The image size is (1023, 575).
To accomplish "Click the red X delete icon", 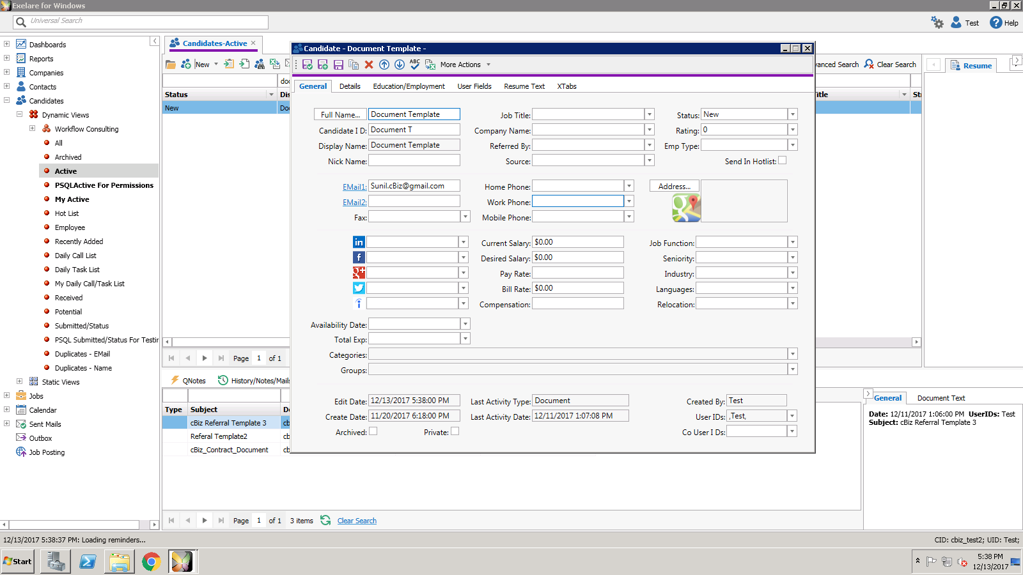I will coord(369,65).
